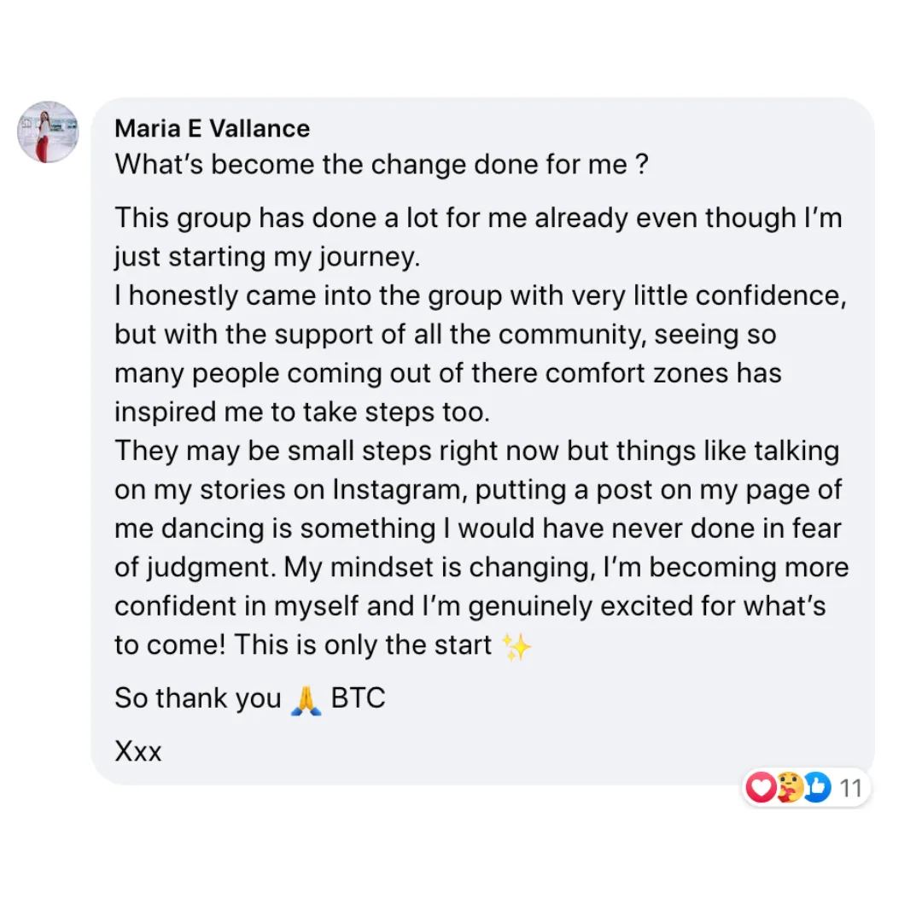
Task: Click the 'to come! This is only the start' text
Action: [x=303, y=645]
